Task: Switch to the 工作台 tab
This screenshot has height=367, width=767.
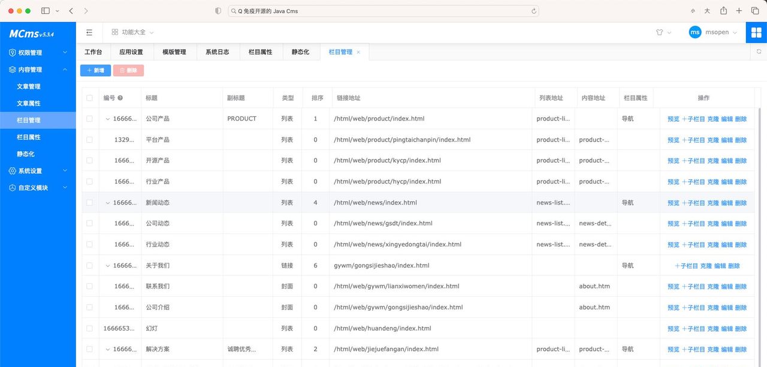Action: point(93,52)
